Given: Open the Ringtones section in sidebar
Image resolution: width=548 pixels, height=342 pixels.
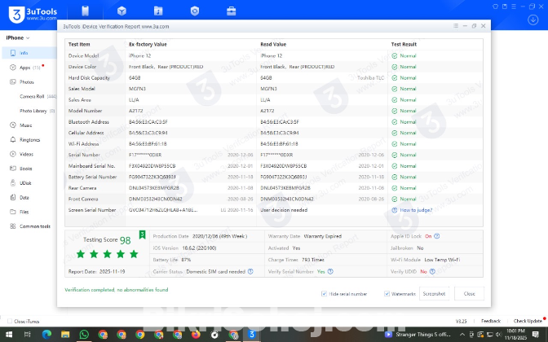Looking at the screenshot, I should pyautogui.click(x=29, y=139).
